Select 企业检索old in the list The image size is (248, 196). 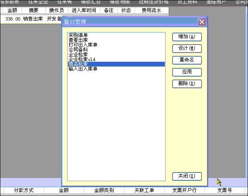[82, 59]
